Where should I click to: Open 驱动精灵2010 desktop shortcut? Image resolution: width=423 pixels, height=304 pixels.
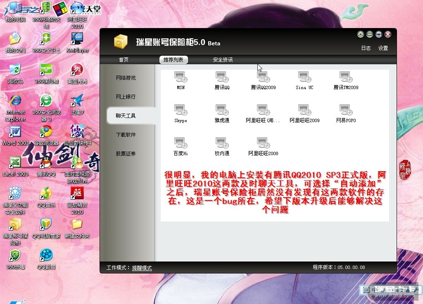coord(77,200)
